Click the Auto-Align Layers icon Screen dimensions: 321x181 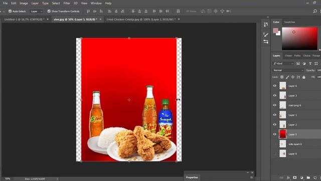click(178, 11)
